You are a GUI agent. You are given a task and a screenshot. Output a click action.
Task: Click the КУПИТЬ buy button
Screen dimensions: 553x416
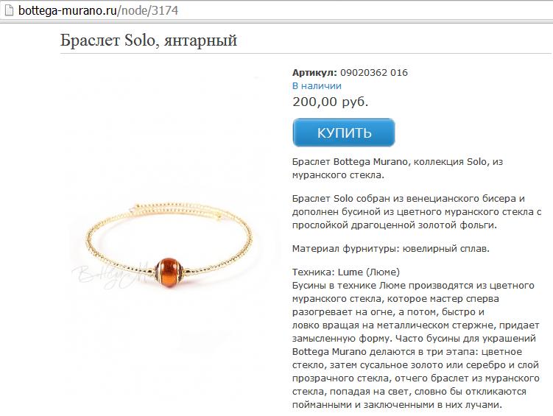344,133
